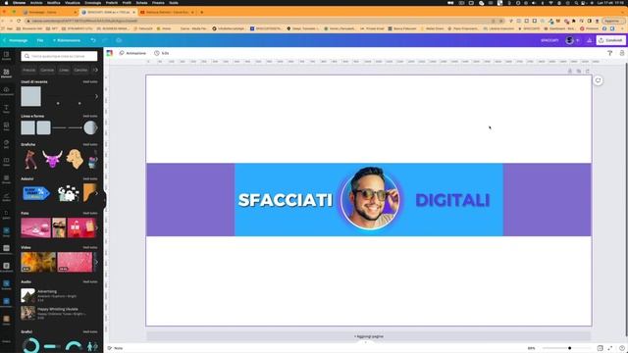
Task: Add the blue tag sticker
Action: [36, 193]
